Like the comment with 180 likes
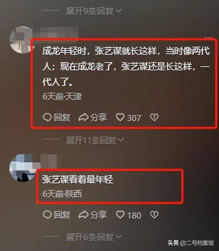 [120, 214]
